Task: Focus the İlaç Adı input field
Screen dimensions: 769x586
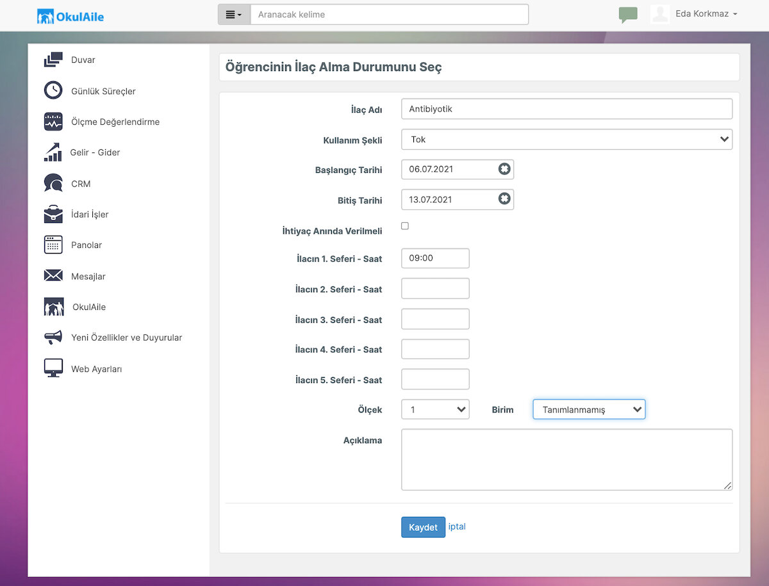Action: [x=566, y=109]
